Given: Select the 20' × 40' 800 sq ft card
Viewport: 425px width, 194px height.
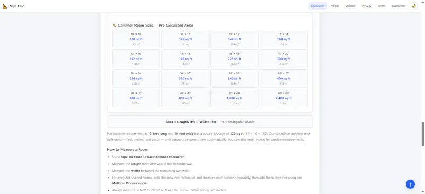Looking at the screenshot, I should tap(185, 98).
